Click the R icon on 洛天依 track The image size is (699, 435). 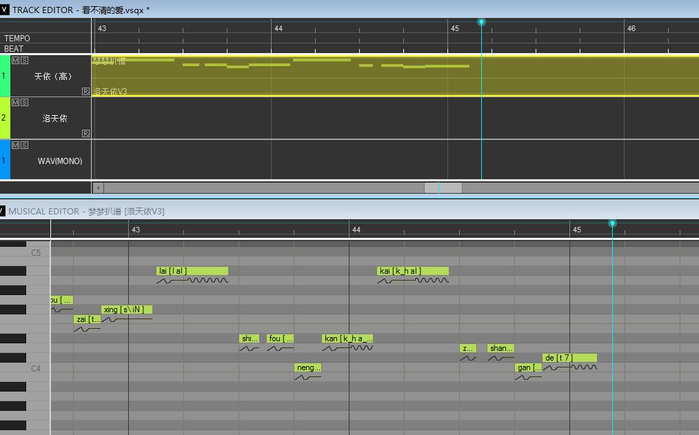click(x=85, y=133)
